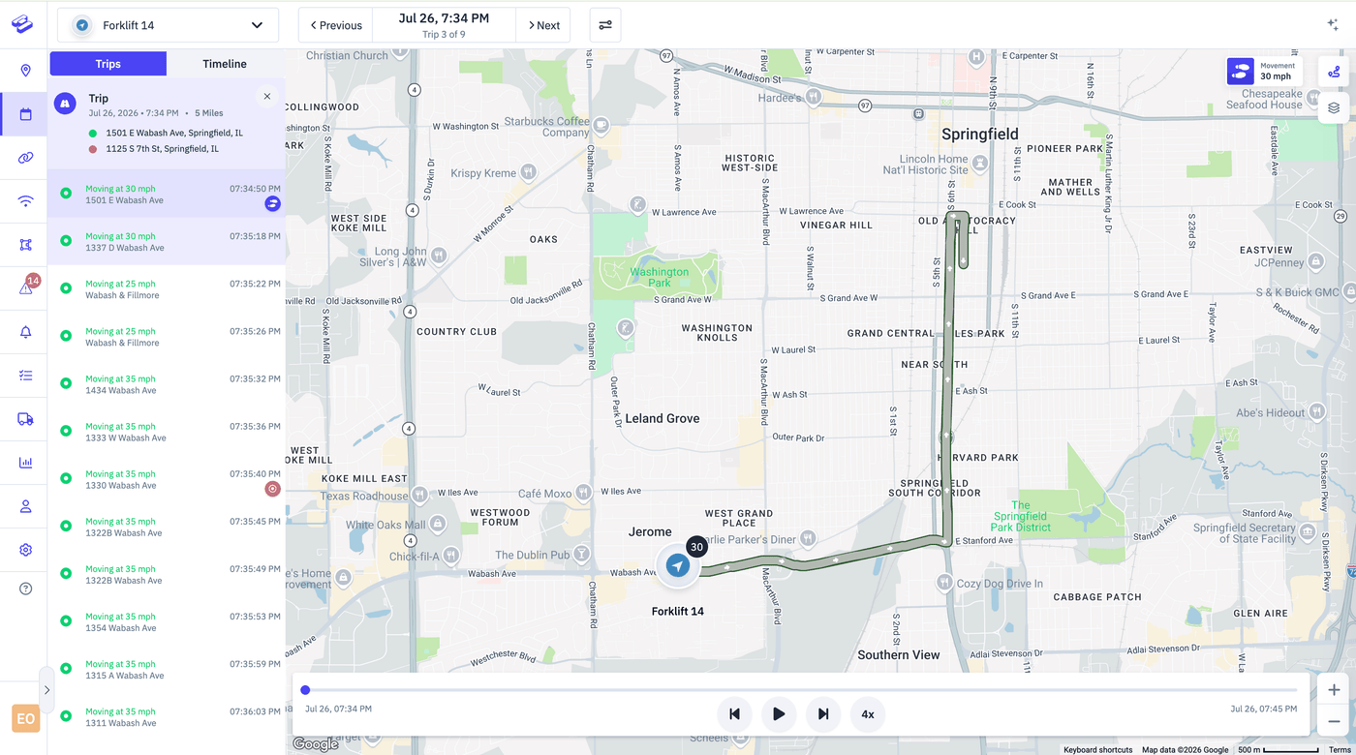Image resolution: width=1356 pixels, height=755 pixels.
Task: Select event 1337 D Wabash Ave
Action: tap(167, 241)
